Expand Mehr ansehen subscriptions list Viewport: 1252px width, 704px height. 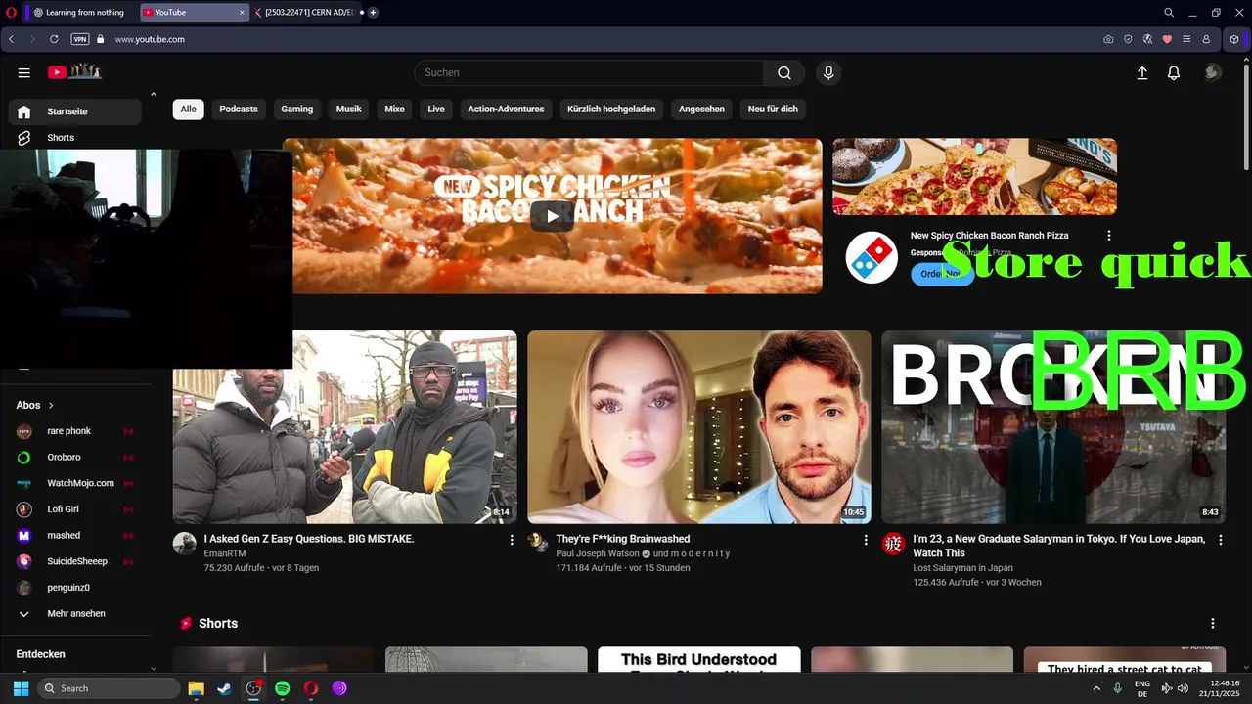pyautogui.click(x=75, y=613)
